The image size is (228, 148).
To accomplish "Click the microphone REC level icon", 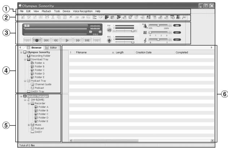I will (109, 41).
